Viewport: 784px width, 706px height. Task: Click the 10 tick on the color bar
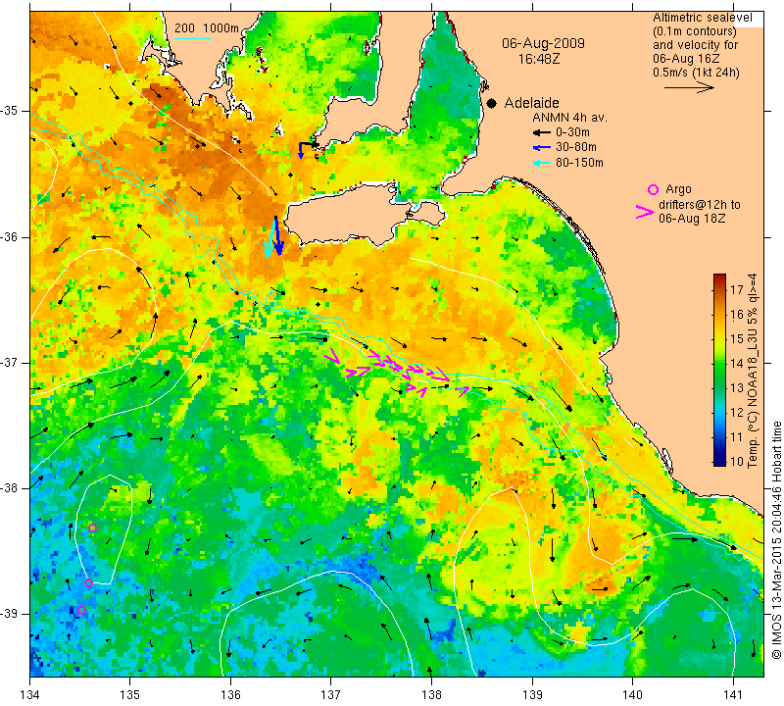[x=737, y=461]
